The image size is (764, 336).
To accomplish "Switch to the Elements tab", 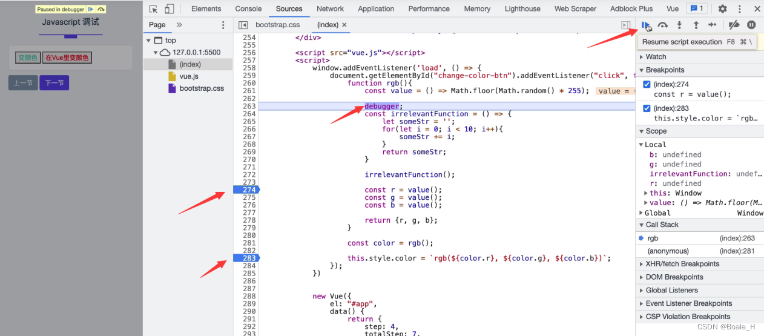I will tap(206, 8).
